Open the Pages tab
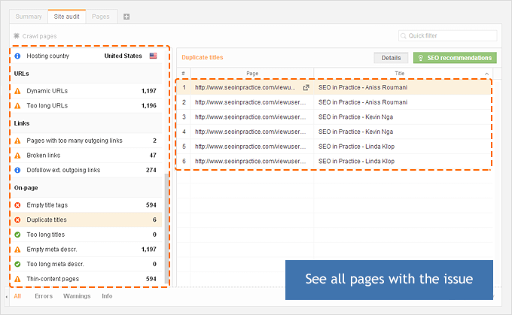The width and height of the screenshot is (512, 315). [x=99, y=16]
